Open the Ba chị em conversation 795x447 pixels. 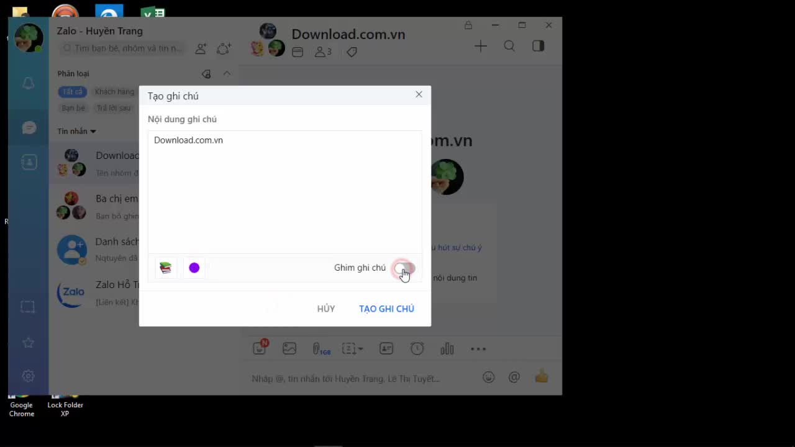[94, 206]
